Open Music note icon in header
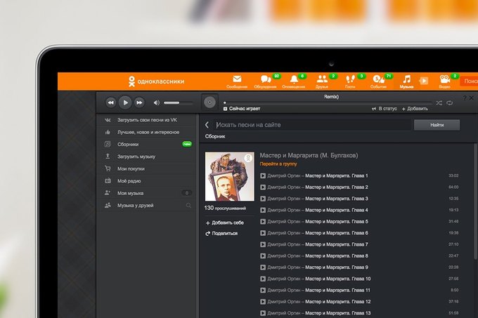The image size is (478, 318). coord(407,79)
